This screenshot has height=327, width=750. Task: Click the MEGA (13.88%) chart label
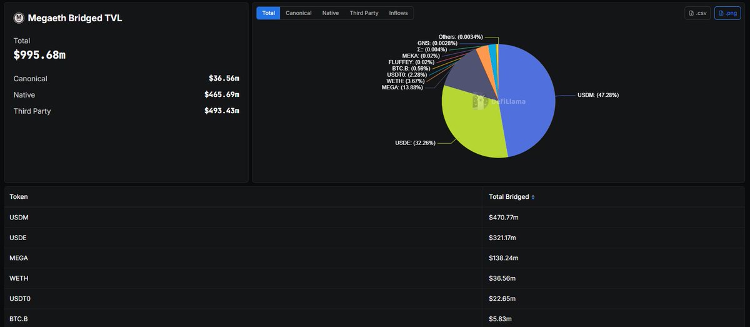pyautogui.click(x=402, y=88)
